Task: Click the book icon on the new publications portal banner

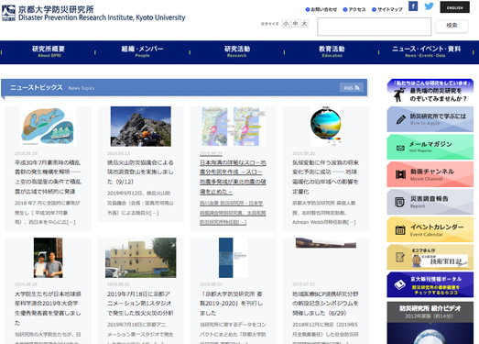Action: [400, 284]
